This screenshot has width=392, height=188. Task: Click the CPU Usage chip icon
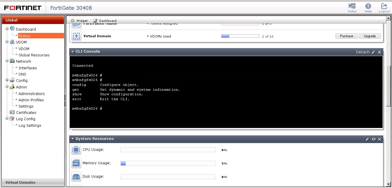pos(76,149)
